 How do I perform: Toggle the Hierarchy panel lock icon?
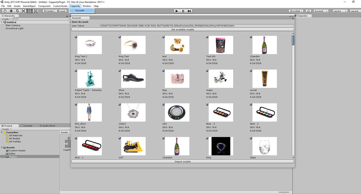(66, 16)
